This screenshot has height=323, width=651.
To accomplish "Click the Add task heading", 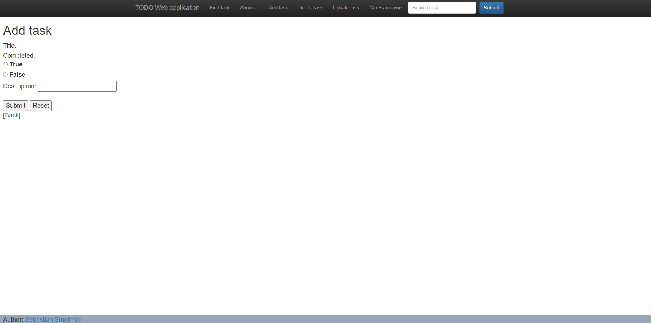I will pos(27,31).
